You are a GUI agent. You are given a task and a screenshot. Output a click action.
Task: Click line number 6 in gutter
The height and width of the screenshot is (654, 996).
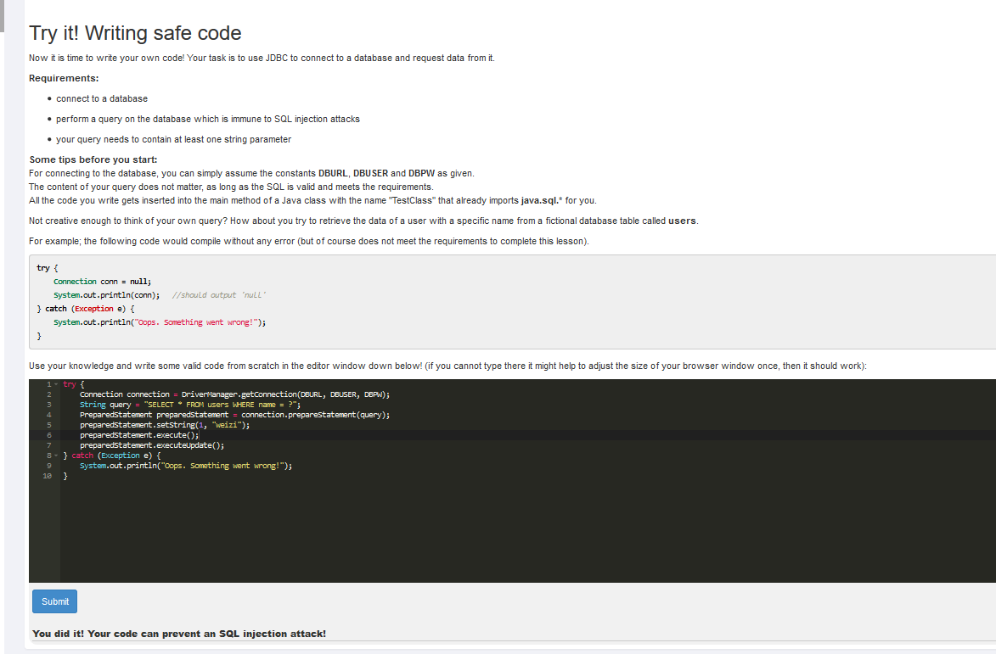click(x=49, y=435)
